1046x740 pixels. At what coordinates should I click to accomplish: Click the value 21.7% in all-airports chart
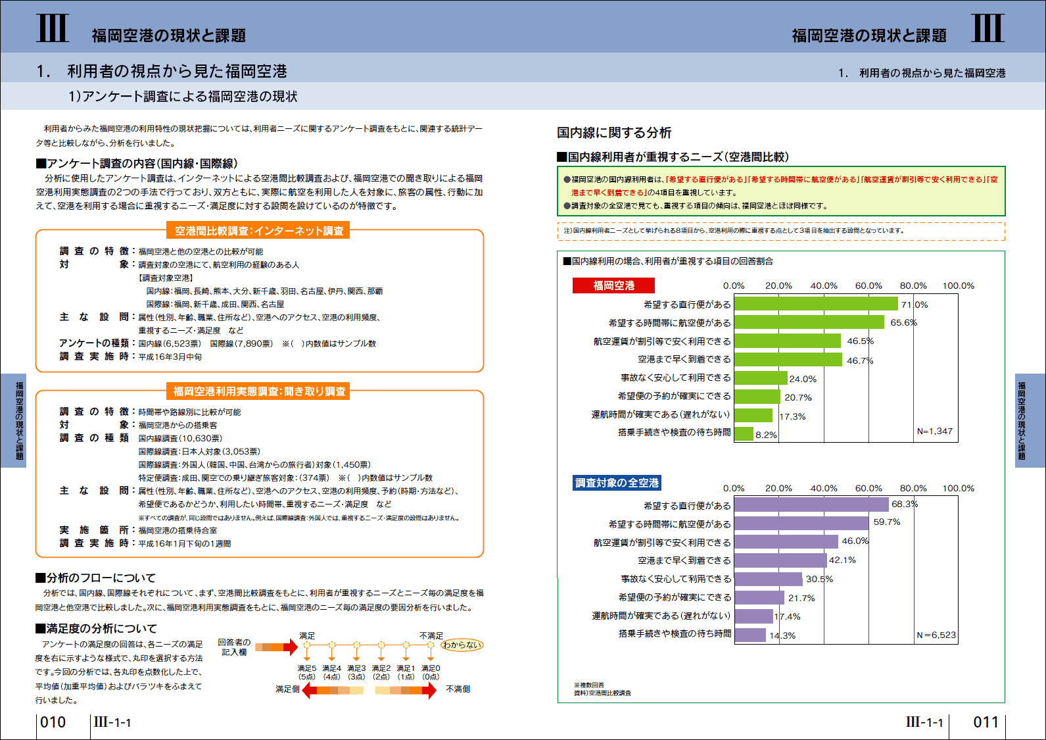(x=801, y=598)
